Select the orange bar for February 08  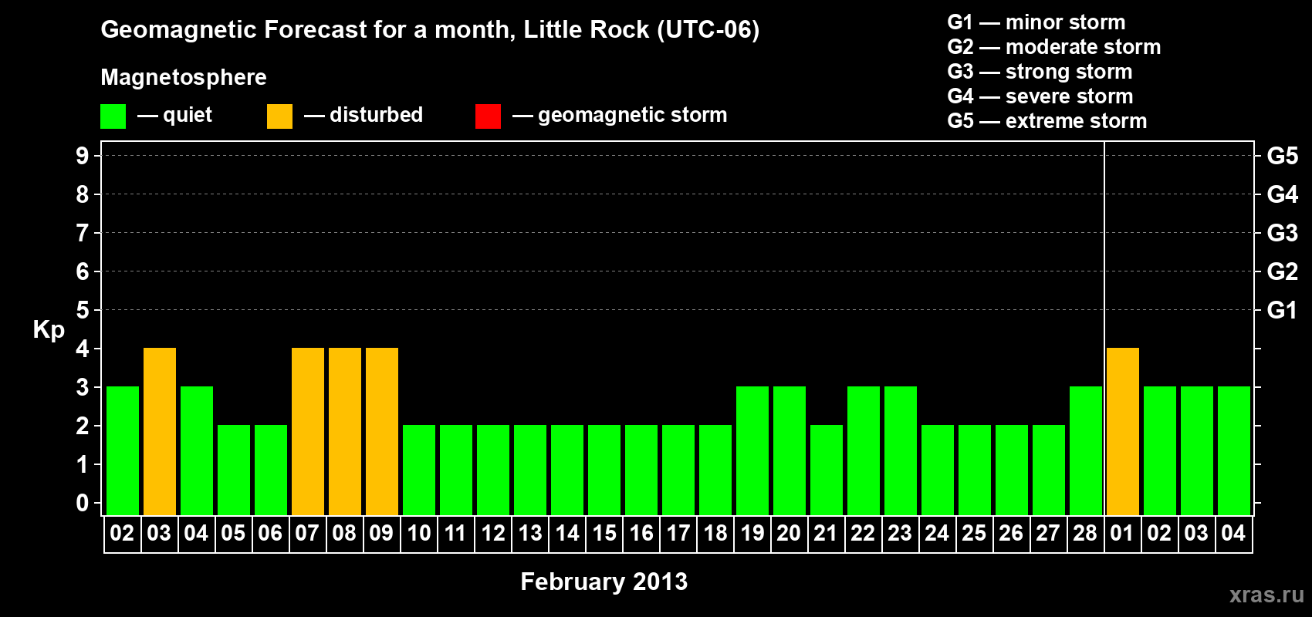coord(345,432)
